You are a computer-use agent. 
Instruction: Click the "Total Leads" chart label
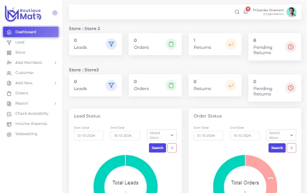[125, 183]
